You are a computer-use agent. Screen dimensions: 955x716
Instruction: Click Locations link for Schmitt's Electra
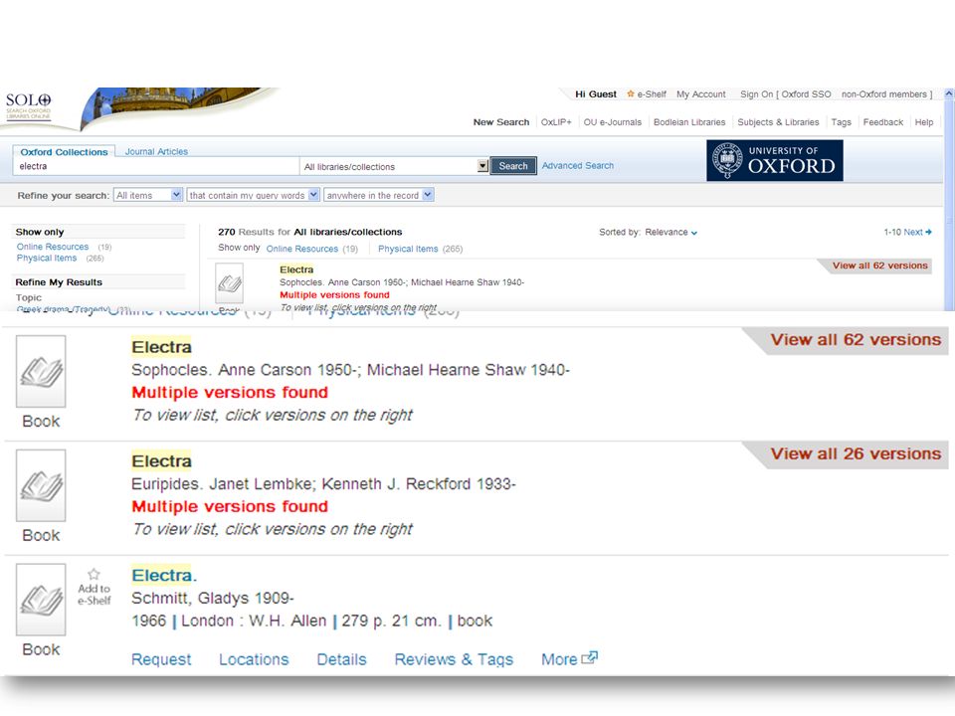[x=254, y=658]
